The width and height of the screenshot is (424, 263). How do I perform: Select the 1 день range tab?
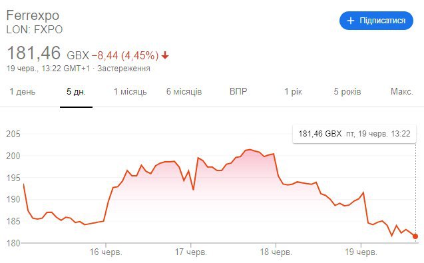pyautogui.click(x=23, y=92)
